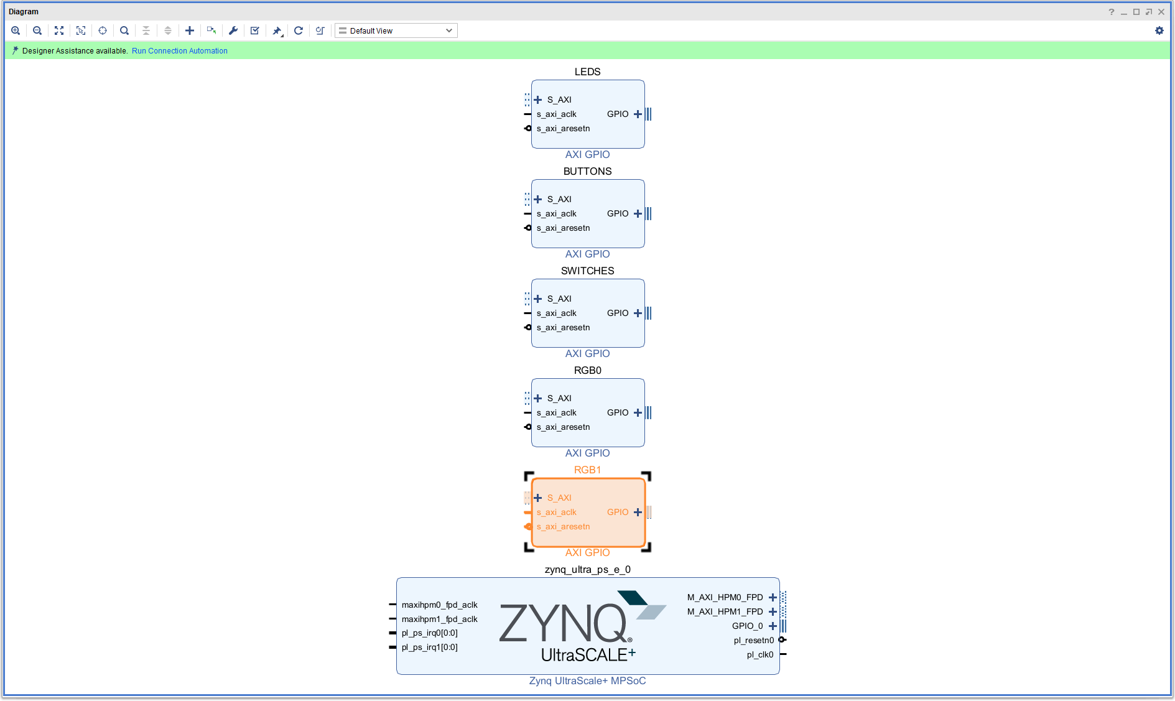Click the pin/optimize routing toolbar icon

pos(277,30)
